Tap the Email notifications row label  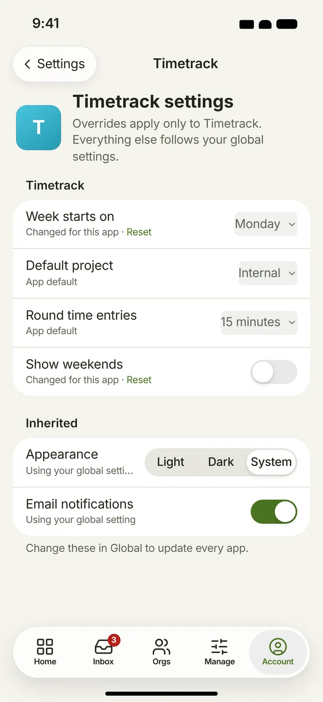click(x=79, y=504)
